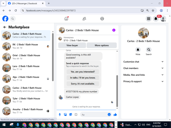The image size is (171, 128).
Task: Send quick reply 'Yes, are you interested?'
Action: point(83,72)
